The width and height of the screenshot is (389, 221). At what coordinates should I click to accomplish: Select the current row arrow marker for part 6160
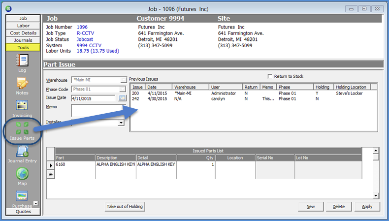(x=51, y=165)
